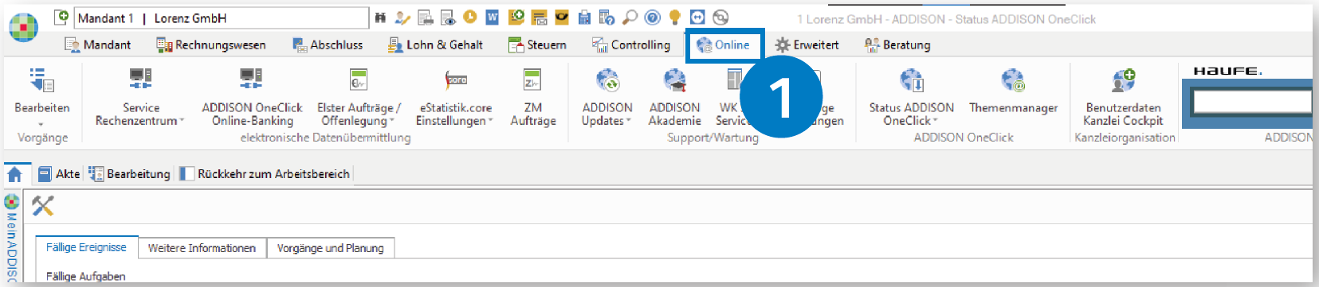Click the yellow mail card icon
The image size is (1319, 287).
540,17
